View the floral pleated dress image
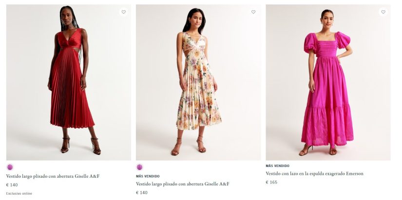 click(198, 83)
